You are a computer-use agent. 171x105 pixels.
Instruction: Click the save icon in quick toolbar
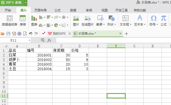point(8,34)
